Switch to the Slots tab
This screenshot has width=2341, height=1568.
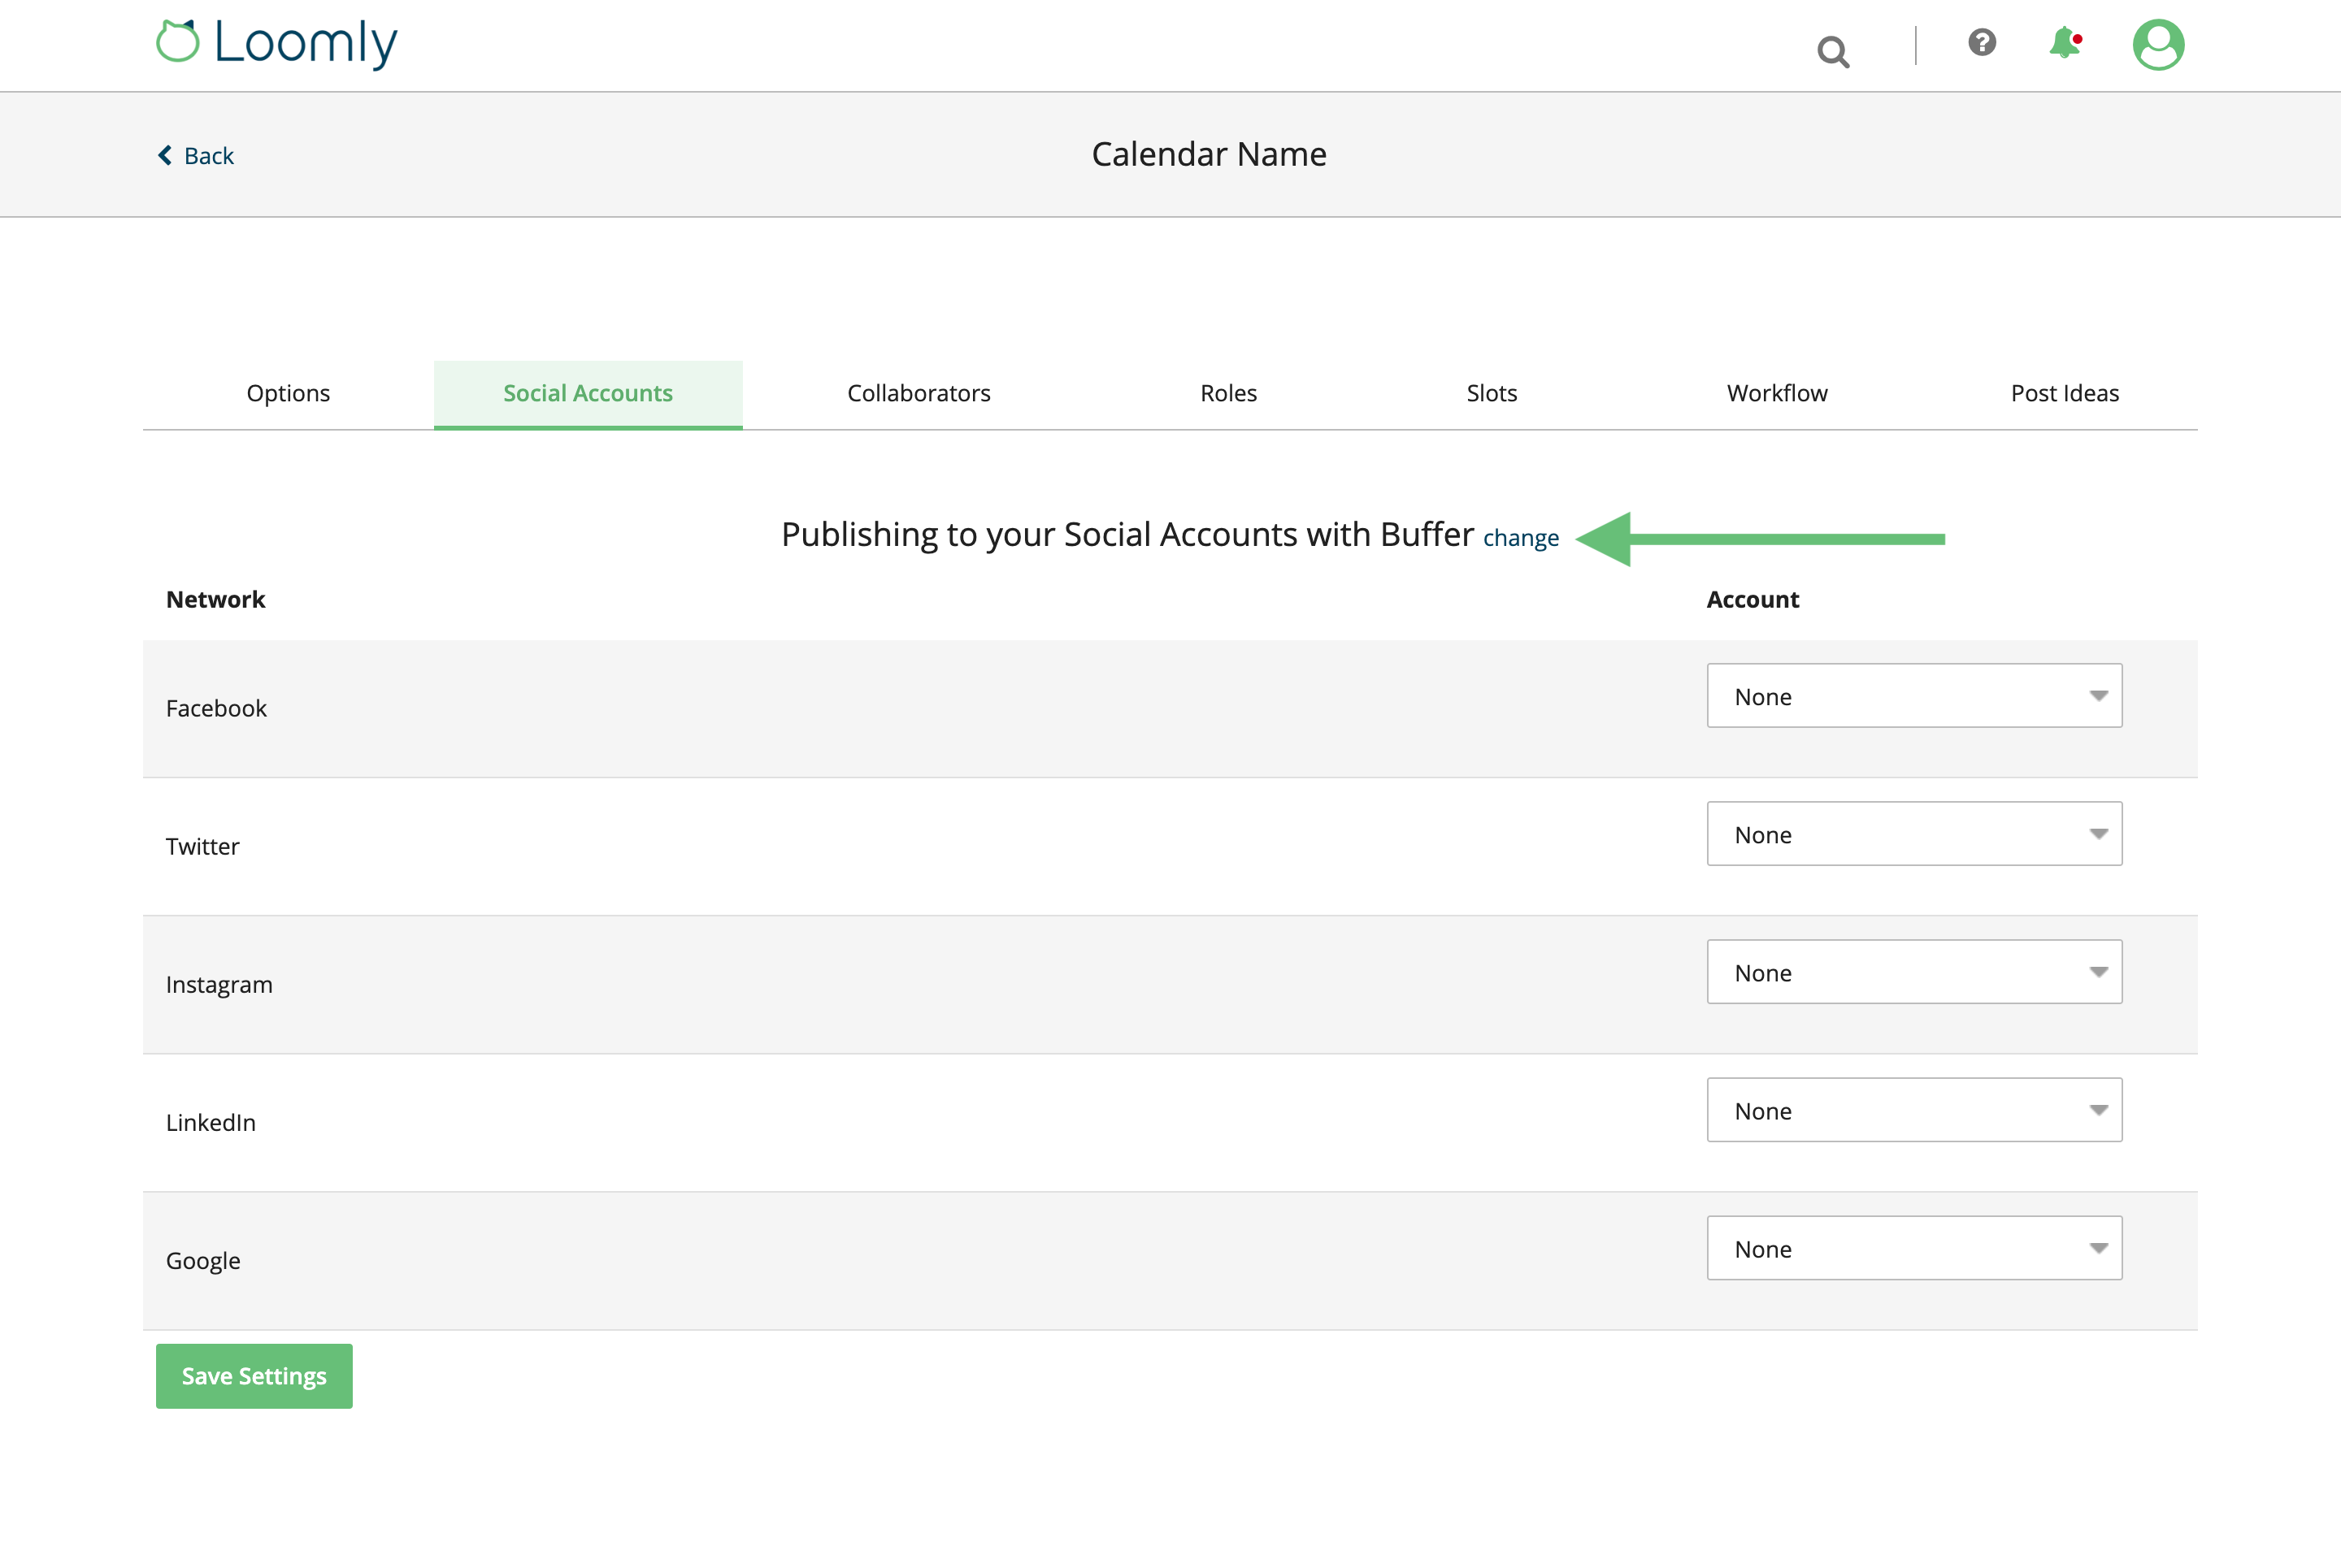(x=1491, y=393)
